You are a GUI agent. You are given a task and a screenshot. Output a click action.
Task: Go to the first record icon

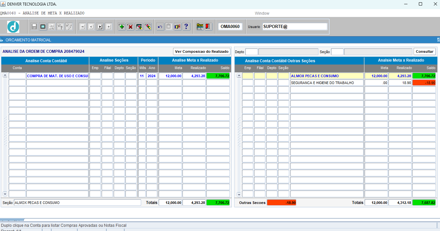pos(83,27)
